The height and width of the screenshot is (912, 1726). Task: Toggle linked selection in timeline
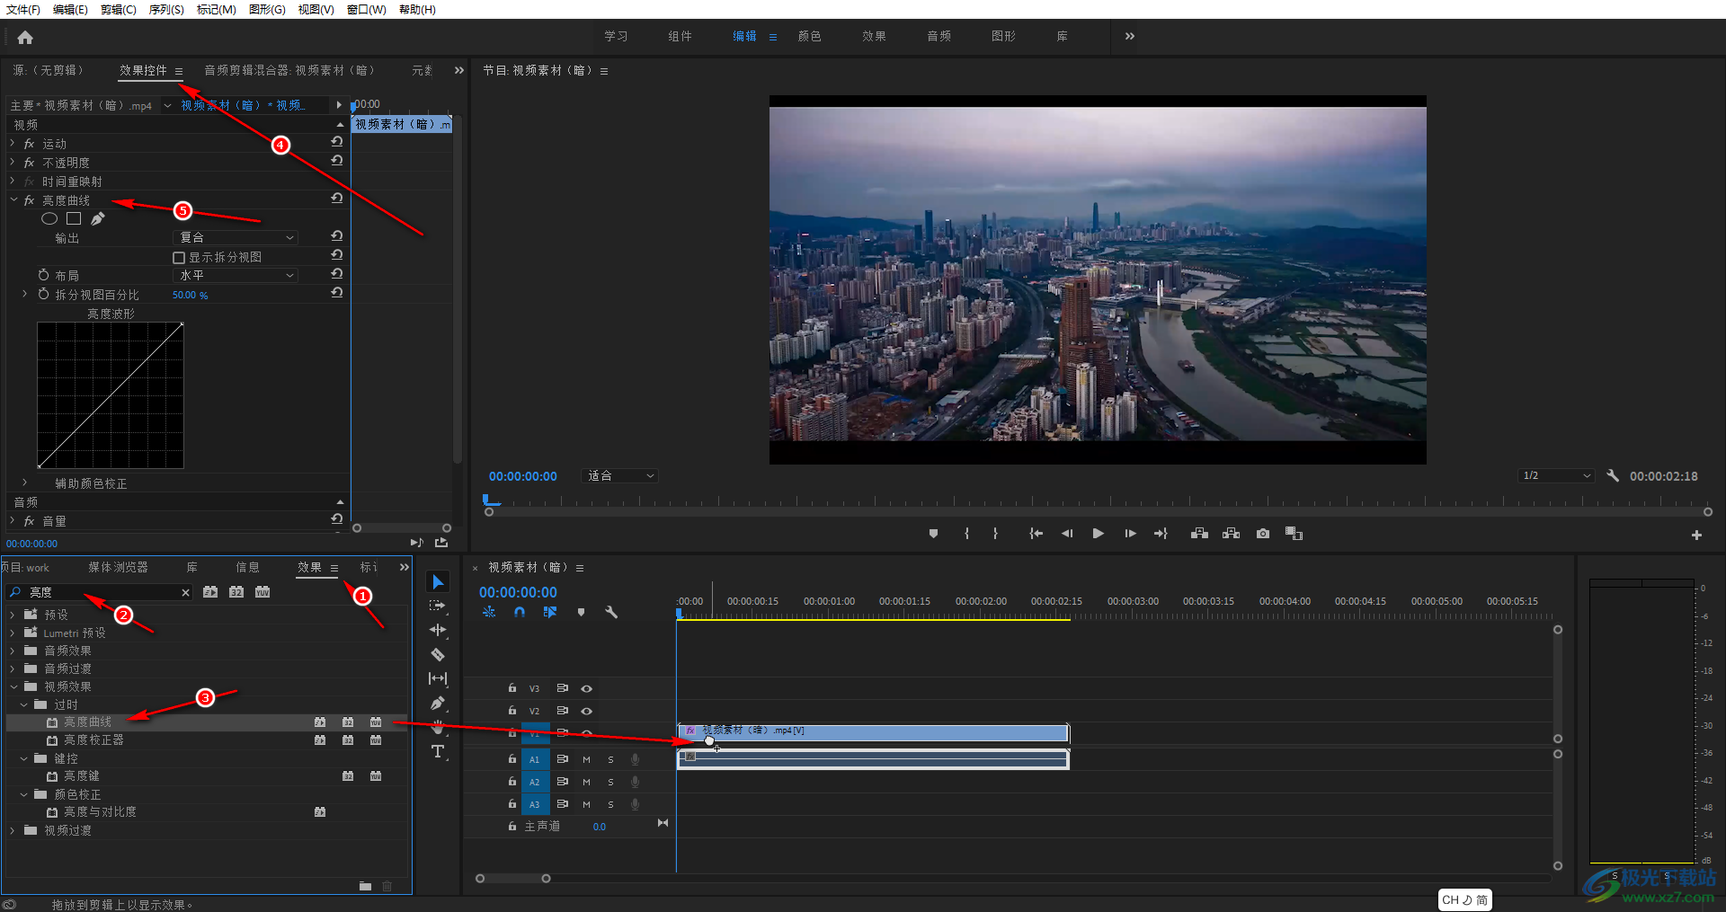(550, 613)
